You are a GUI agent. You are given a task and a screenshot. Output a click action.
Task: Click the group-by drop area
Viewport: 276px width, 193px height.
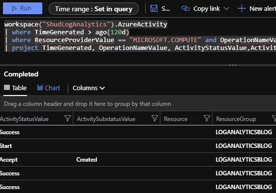(x=138, y=104)
